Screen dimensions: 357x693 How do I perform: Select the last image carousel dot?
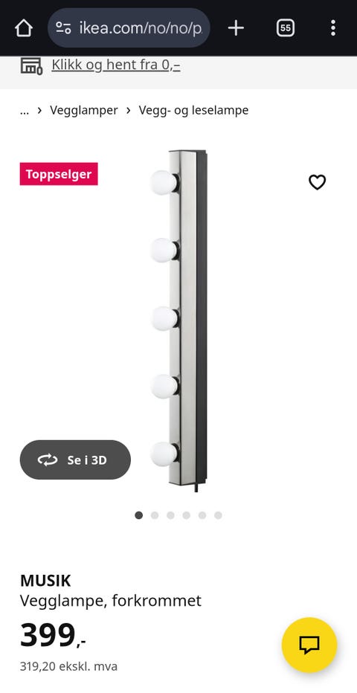[x=218, y=515]
